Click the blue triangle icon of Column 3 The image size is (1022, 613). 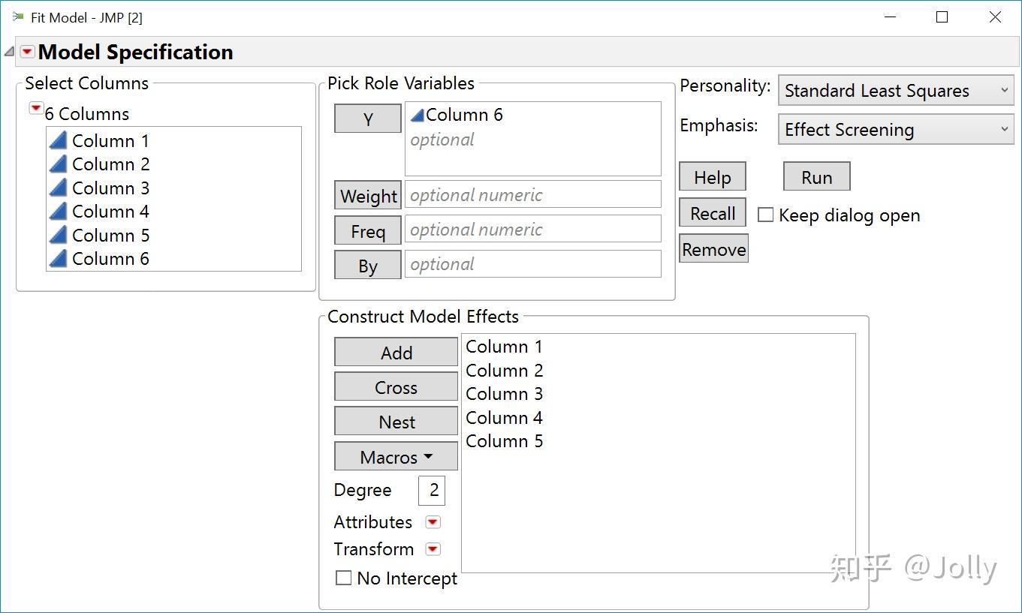pyautogui.click(x=59, y=188)
